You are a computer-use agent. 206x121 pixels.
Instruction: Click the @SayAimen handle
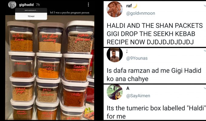point(138,96)
